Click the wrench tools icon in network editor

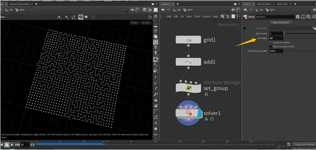click(x=222, y=17)
